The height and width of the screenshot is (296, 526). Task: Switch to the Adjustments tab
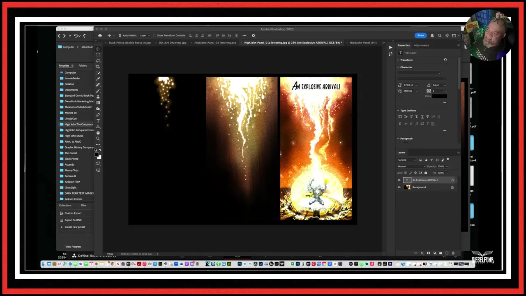point(421,45)
